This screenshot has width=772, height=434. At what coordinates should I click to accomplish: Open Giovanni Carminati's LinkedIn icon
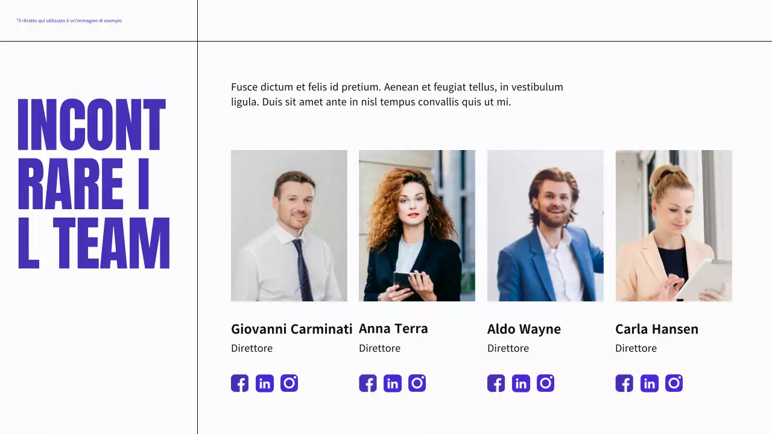click(265, 383)
